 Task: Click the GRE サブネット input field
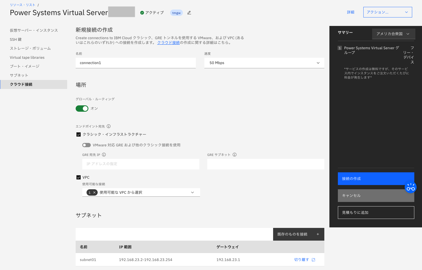tap(266, 164)
